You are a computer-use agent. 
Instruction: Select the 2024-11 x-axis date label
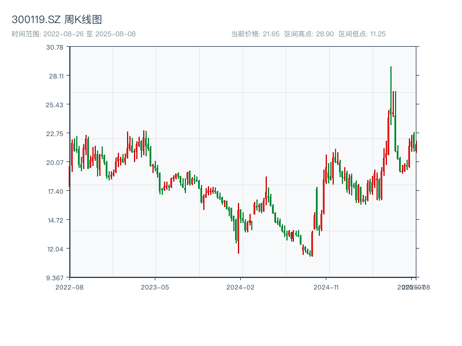326,287
